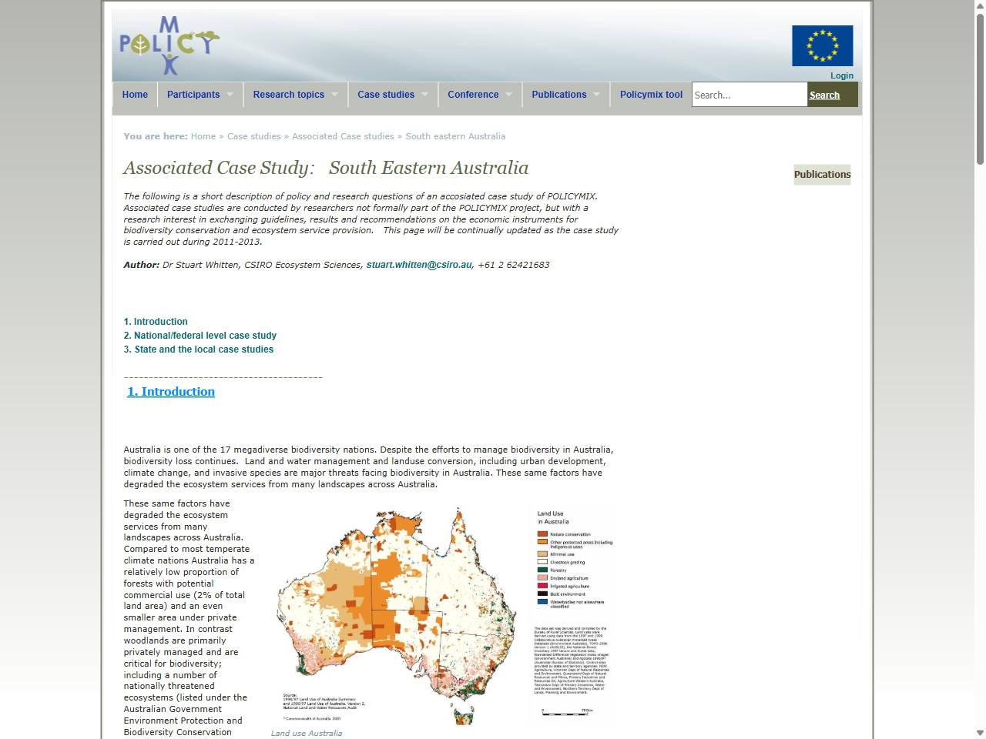
Task: Open the Publications sidebar button
Action: pyautogui.click(x=822, y=175)
